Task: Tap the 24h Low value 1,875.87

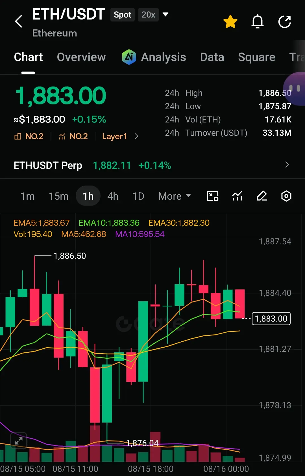Action: [275, 106]
